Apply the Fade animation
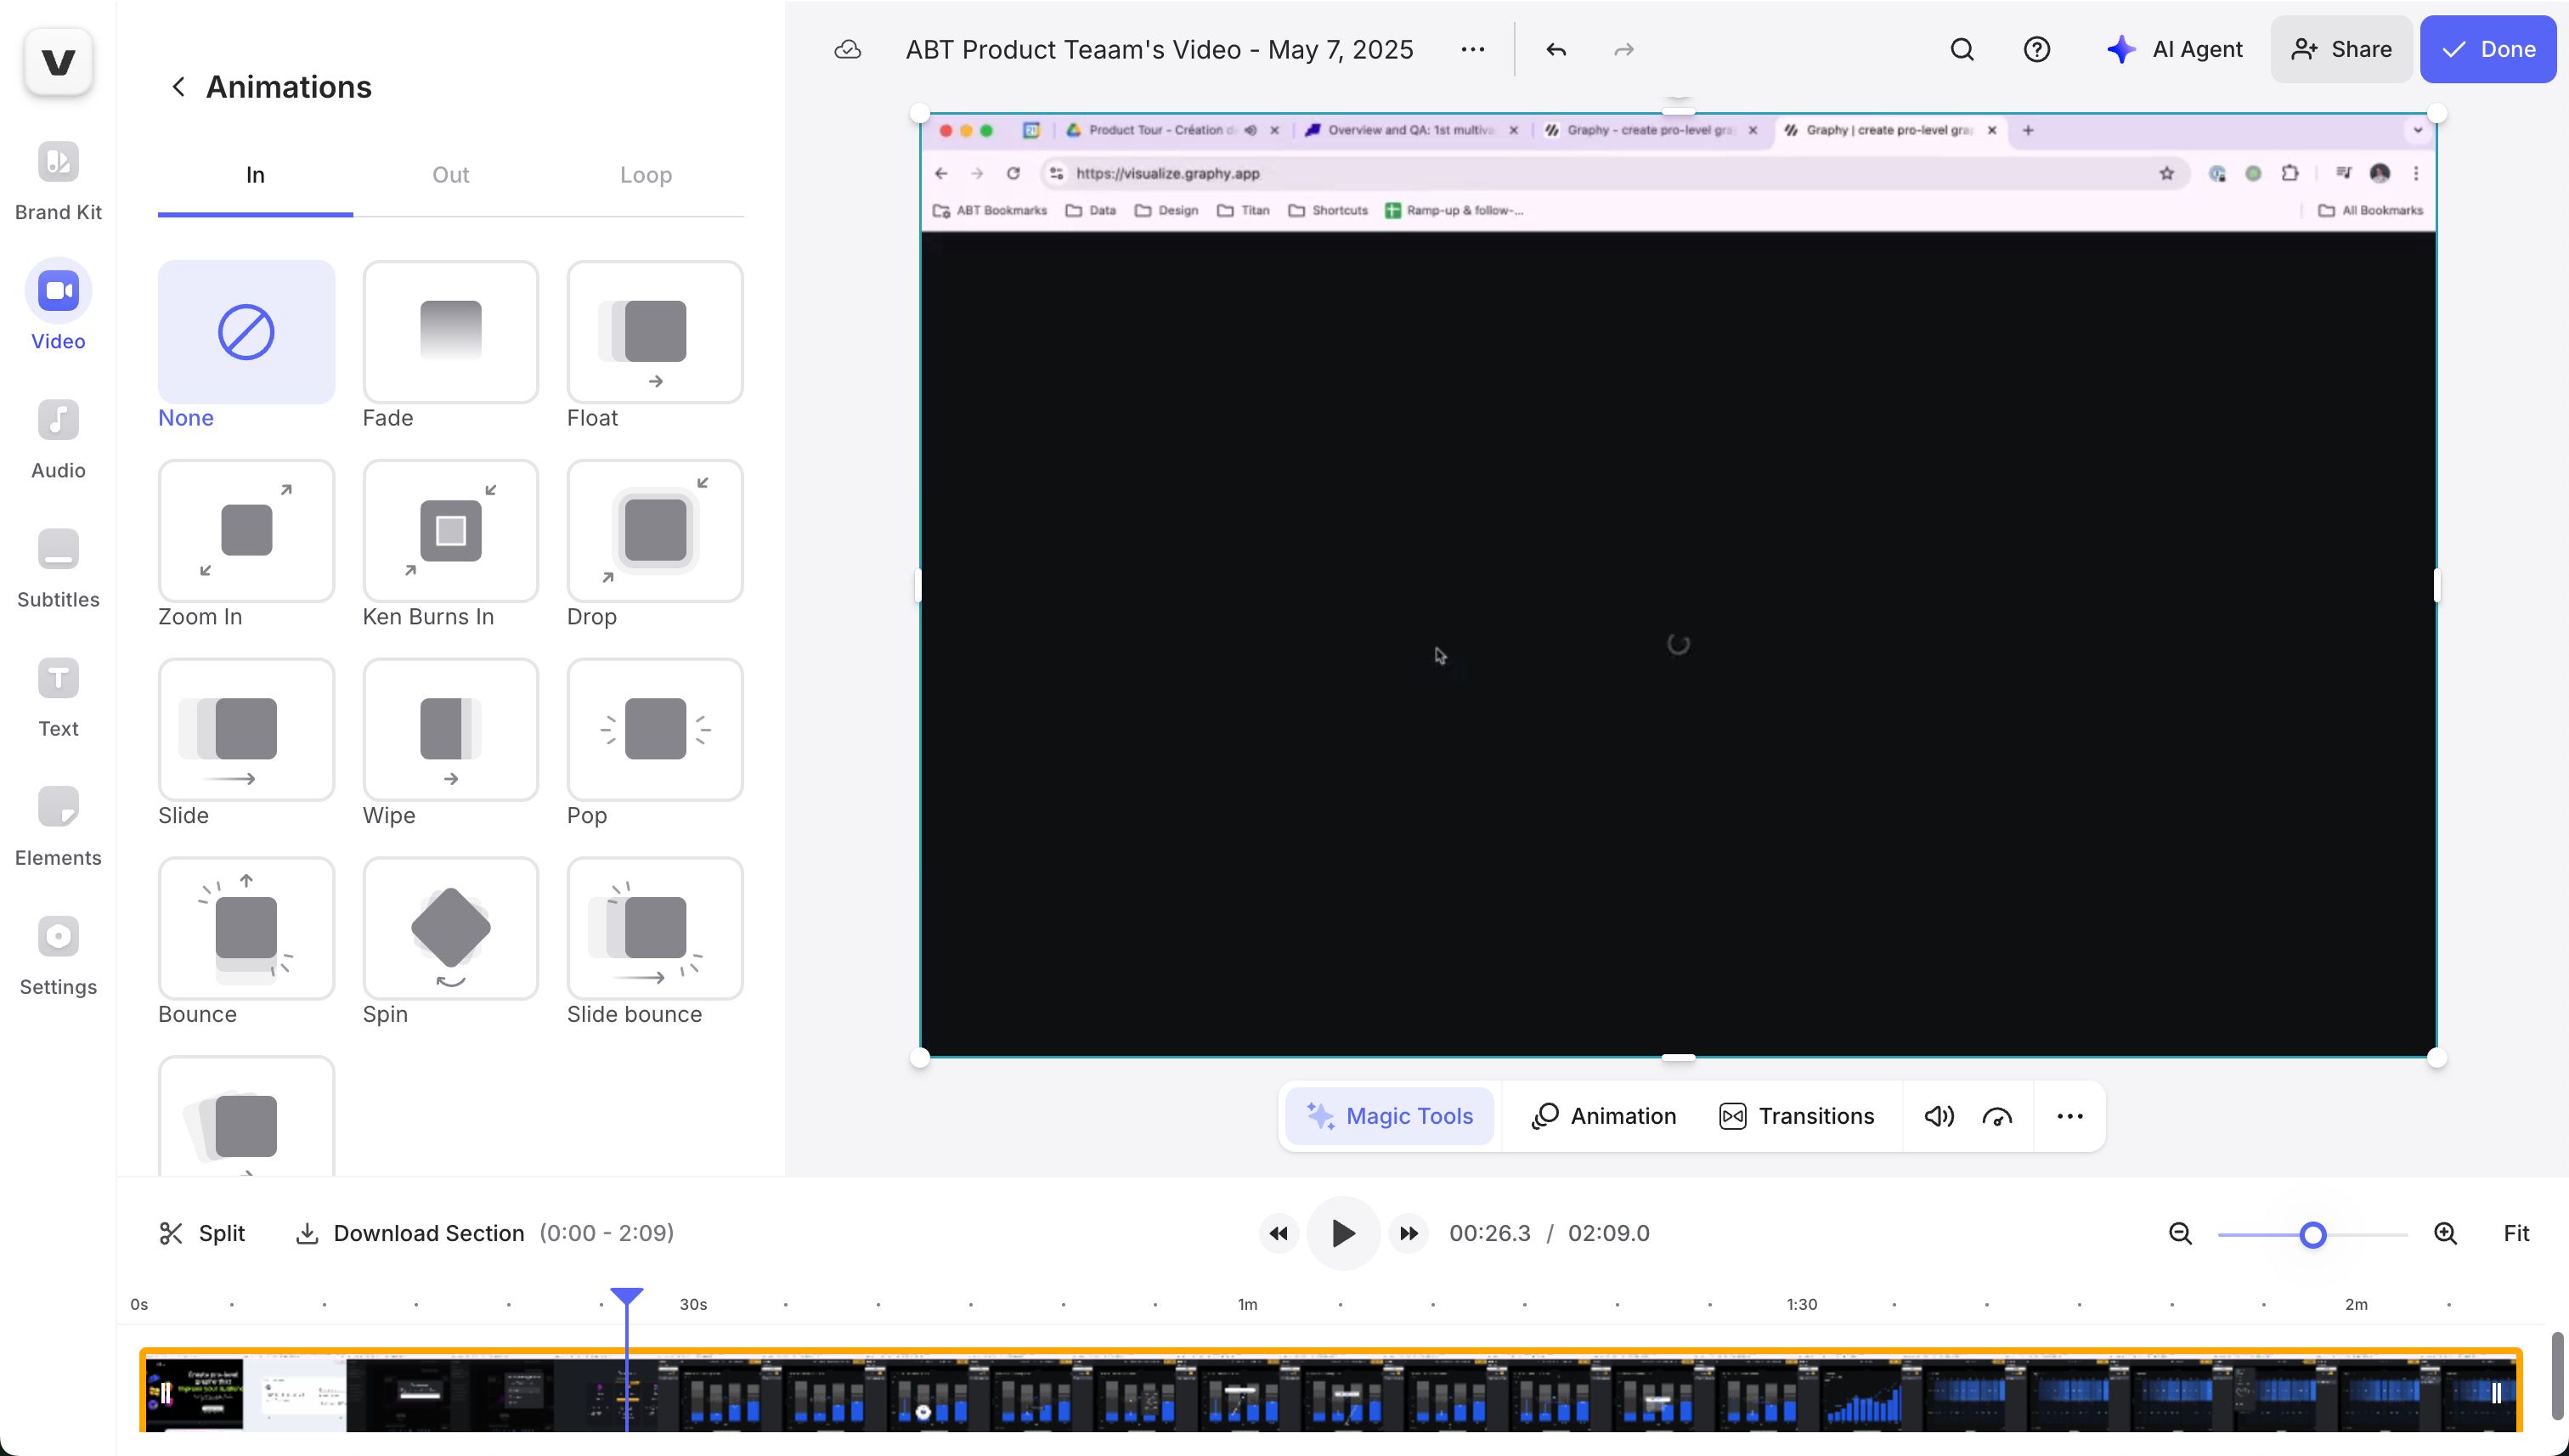2569x1456 pixels. point(450,332)
